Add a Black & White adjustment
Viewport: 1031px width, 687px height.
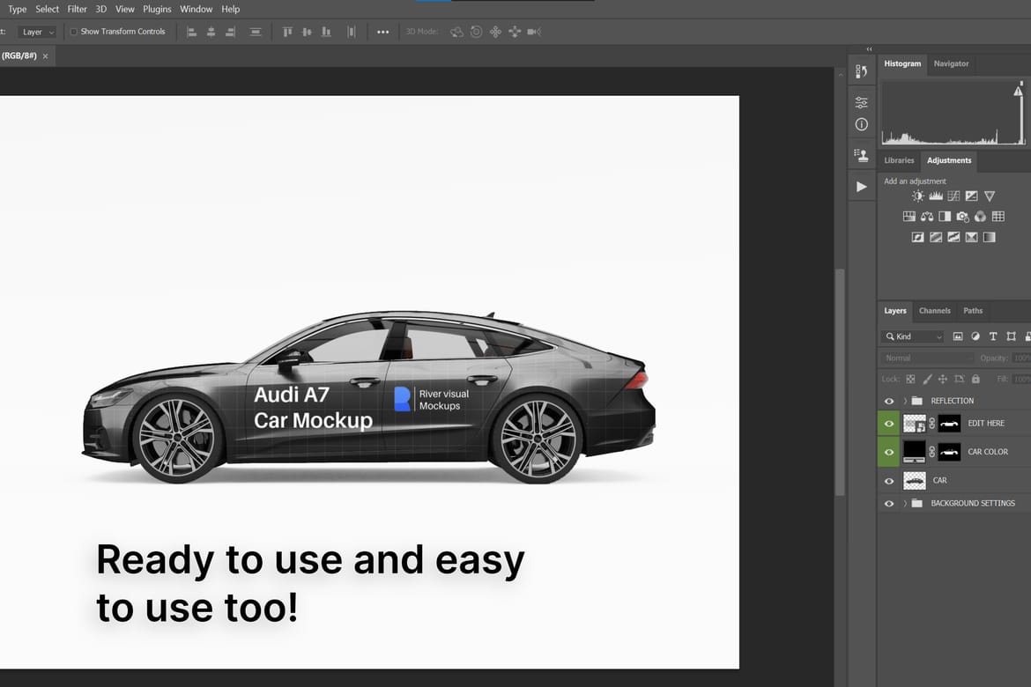coord(945,217)
